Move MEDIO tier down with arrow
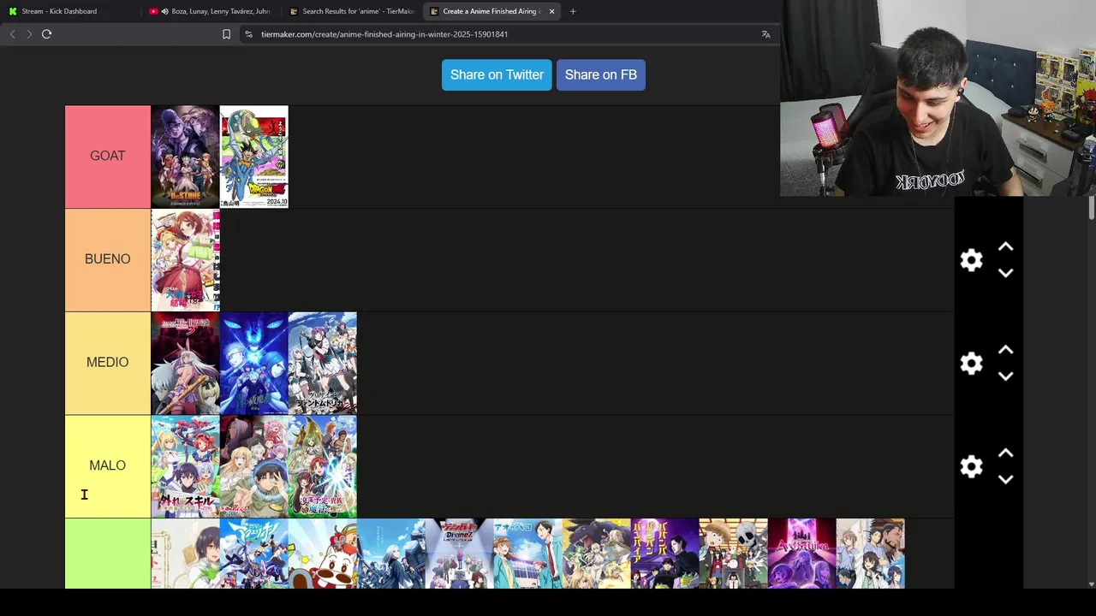This screenshot has height=616, width=1096. [1005, 376]
